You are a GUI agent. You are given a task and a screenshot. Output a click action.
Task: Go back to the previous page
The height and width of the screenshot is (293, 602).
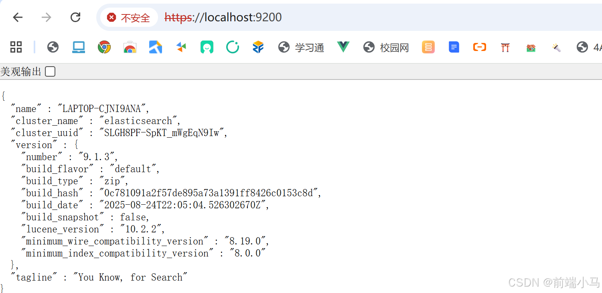coord(18,17)
